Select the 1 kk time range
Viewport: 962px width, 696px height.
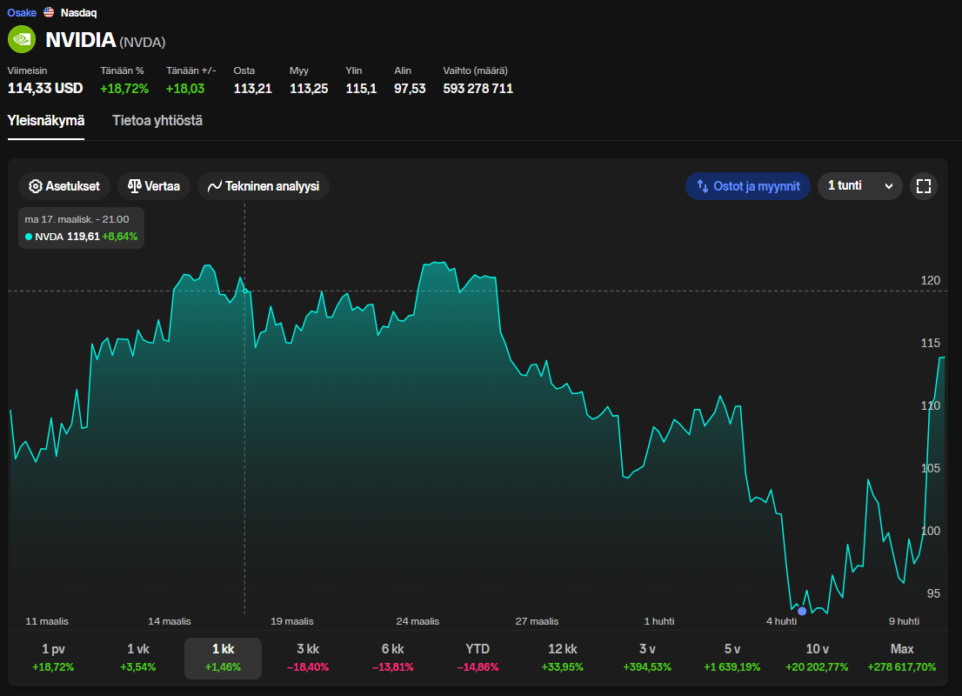pos(224,658)
